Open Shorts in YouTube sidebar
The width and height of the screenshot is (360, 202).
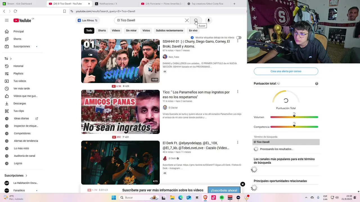pyautogui.click(x=17, y=39)
